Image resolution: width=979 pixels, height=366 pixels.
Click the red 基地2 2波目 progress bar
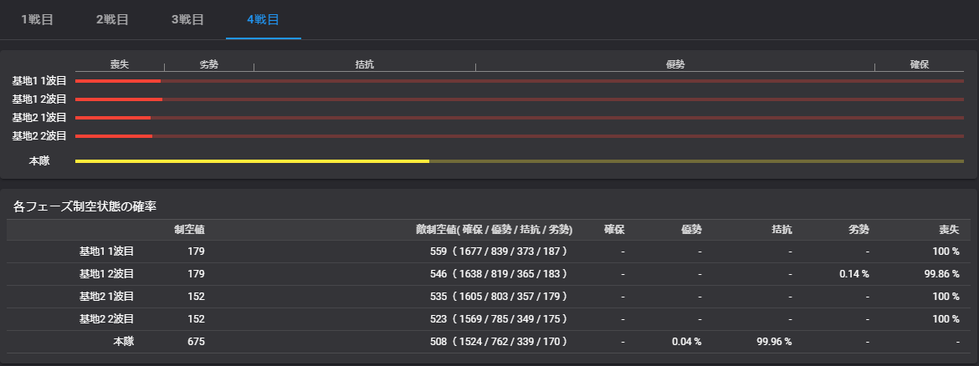click(x=114, y=136)
